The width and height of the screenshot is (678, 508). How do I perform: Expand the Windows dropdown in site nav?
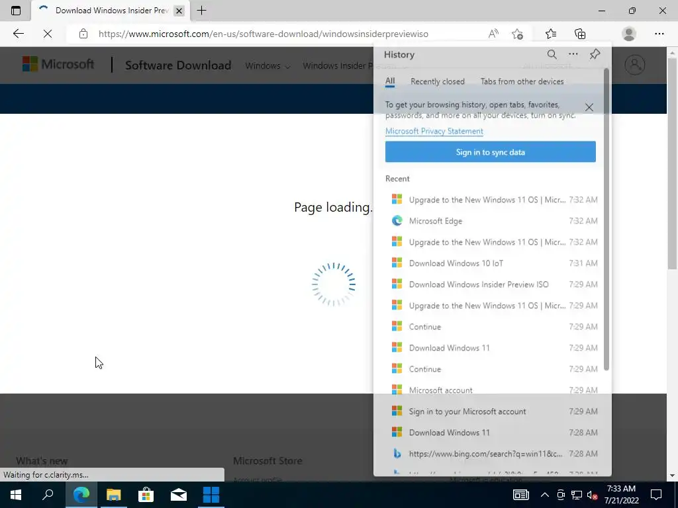coord(267,65)
